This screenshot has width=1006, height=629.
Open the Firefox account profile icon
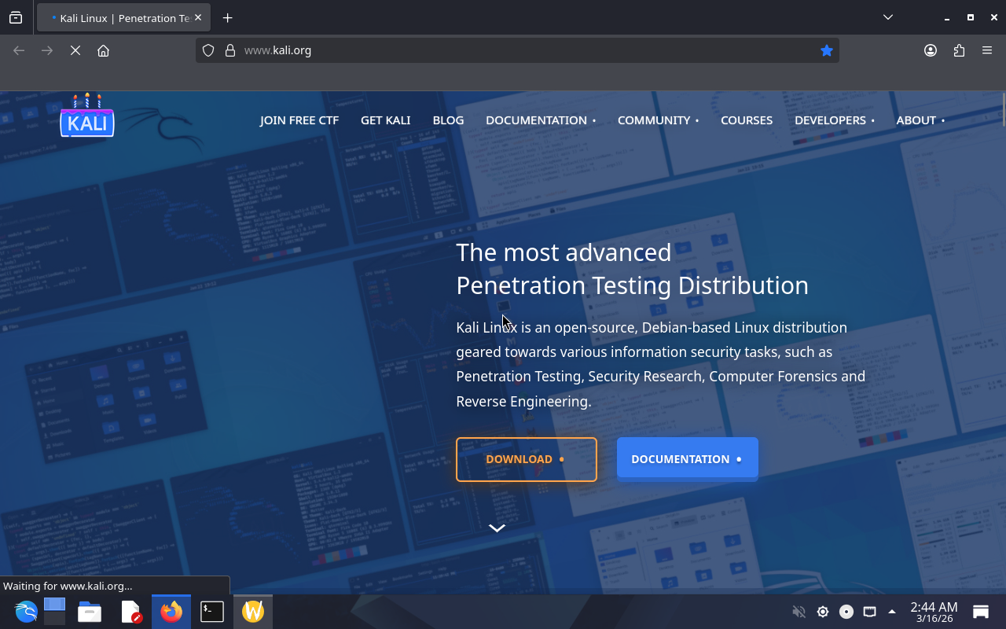tap(931, 50)
